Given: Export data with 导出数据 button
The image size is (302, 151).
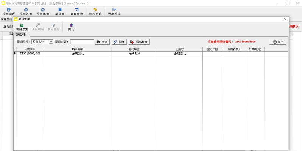Looking at the screenshot, I should tap(139, 42).
